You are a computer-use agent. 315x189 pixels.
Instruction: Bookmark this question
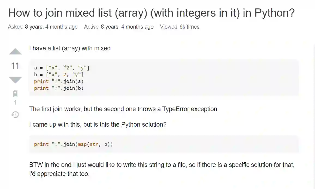[15, 94]
